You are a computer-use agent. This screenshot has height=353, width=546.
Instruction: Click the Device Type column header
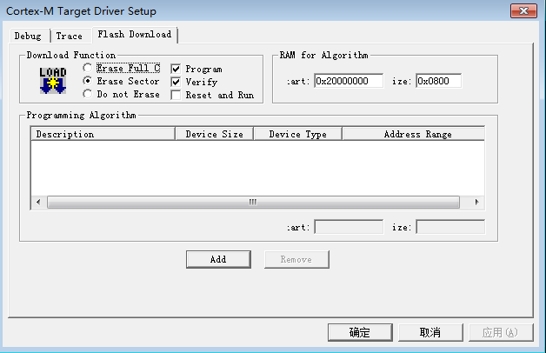tap(297, 134)
